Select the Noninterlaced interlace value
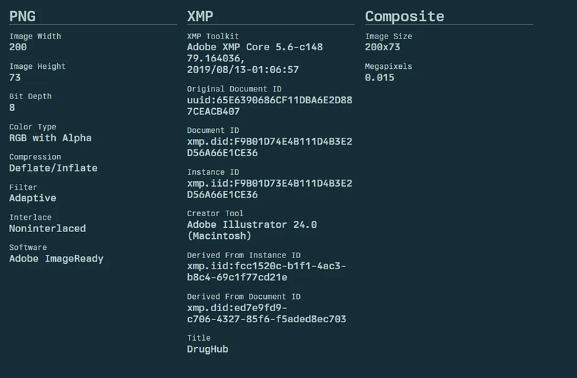The image size is (577, 378). (48, 229)
